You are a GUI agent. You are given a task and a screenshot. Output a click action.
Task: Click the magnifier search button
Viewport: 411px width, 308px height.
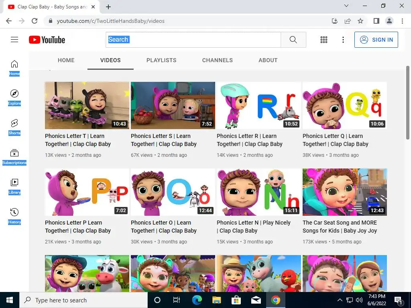pos(293,40)
